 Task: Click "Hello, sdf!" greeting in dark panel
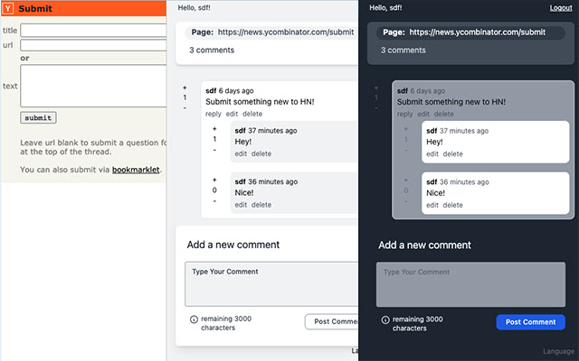(385, 8)
